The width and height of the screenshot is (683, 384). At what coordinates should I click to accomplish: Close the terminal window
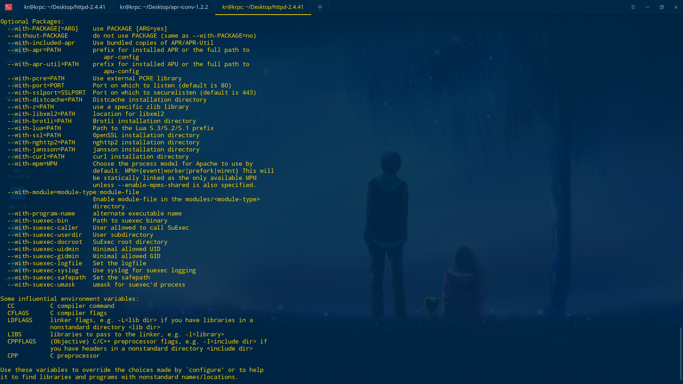pos(676,7)
